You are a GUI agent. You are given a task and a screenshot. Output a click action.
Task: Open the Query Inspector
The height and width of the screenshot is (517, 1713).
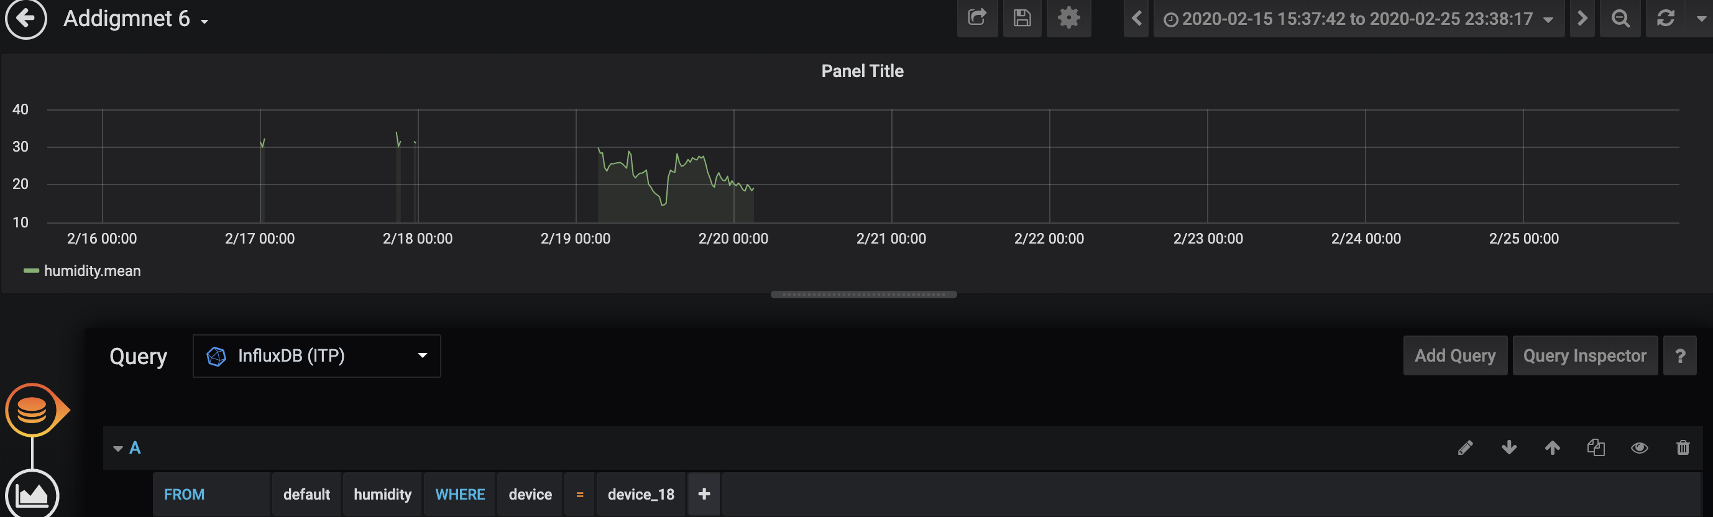[1585, 355]
